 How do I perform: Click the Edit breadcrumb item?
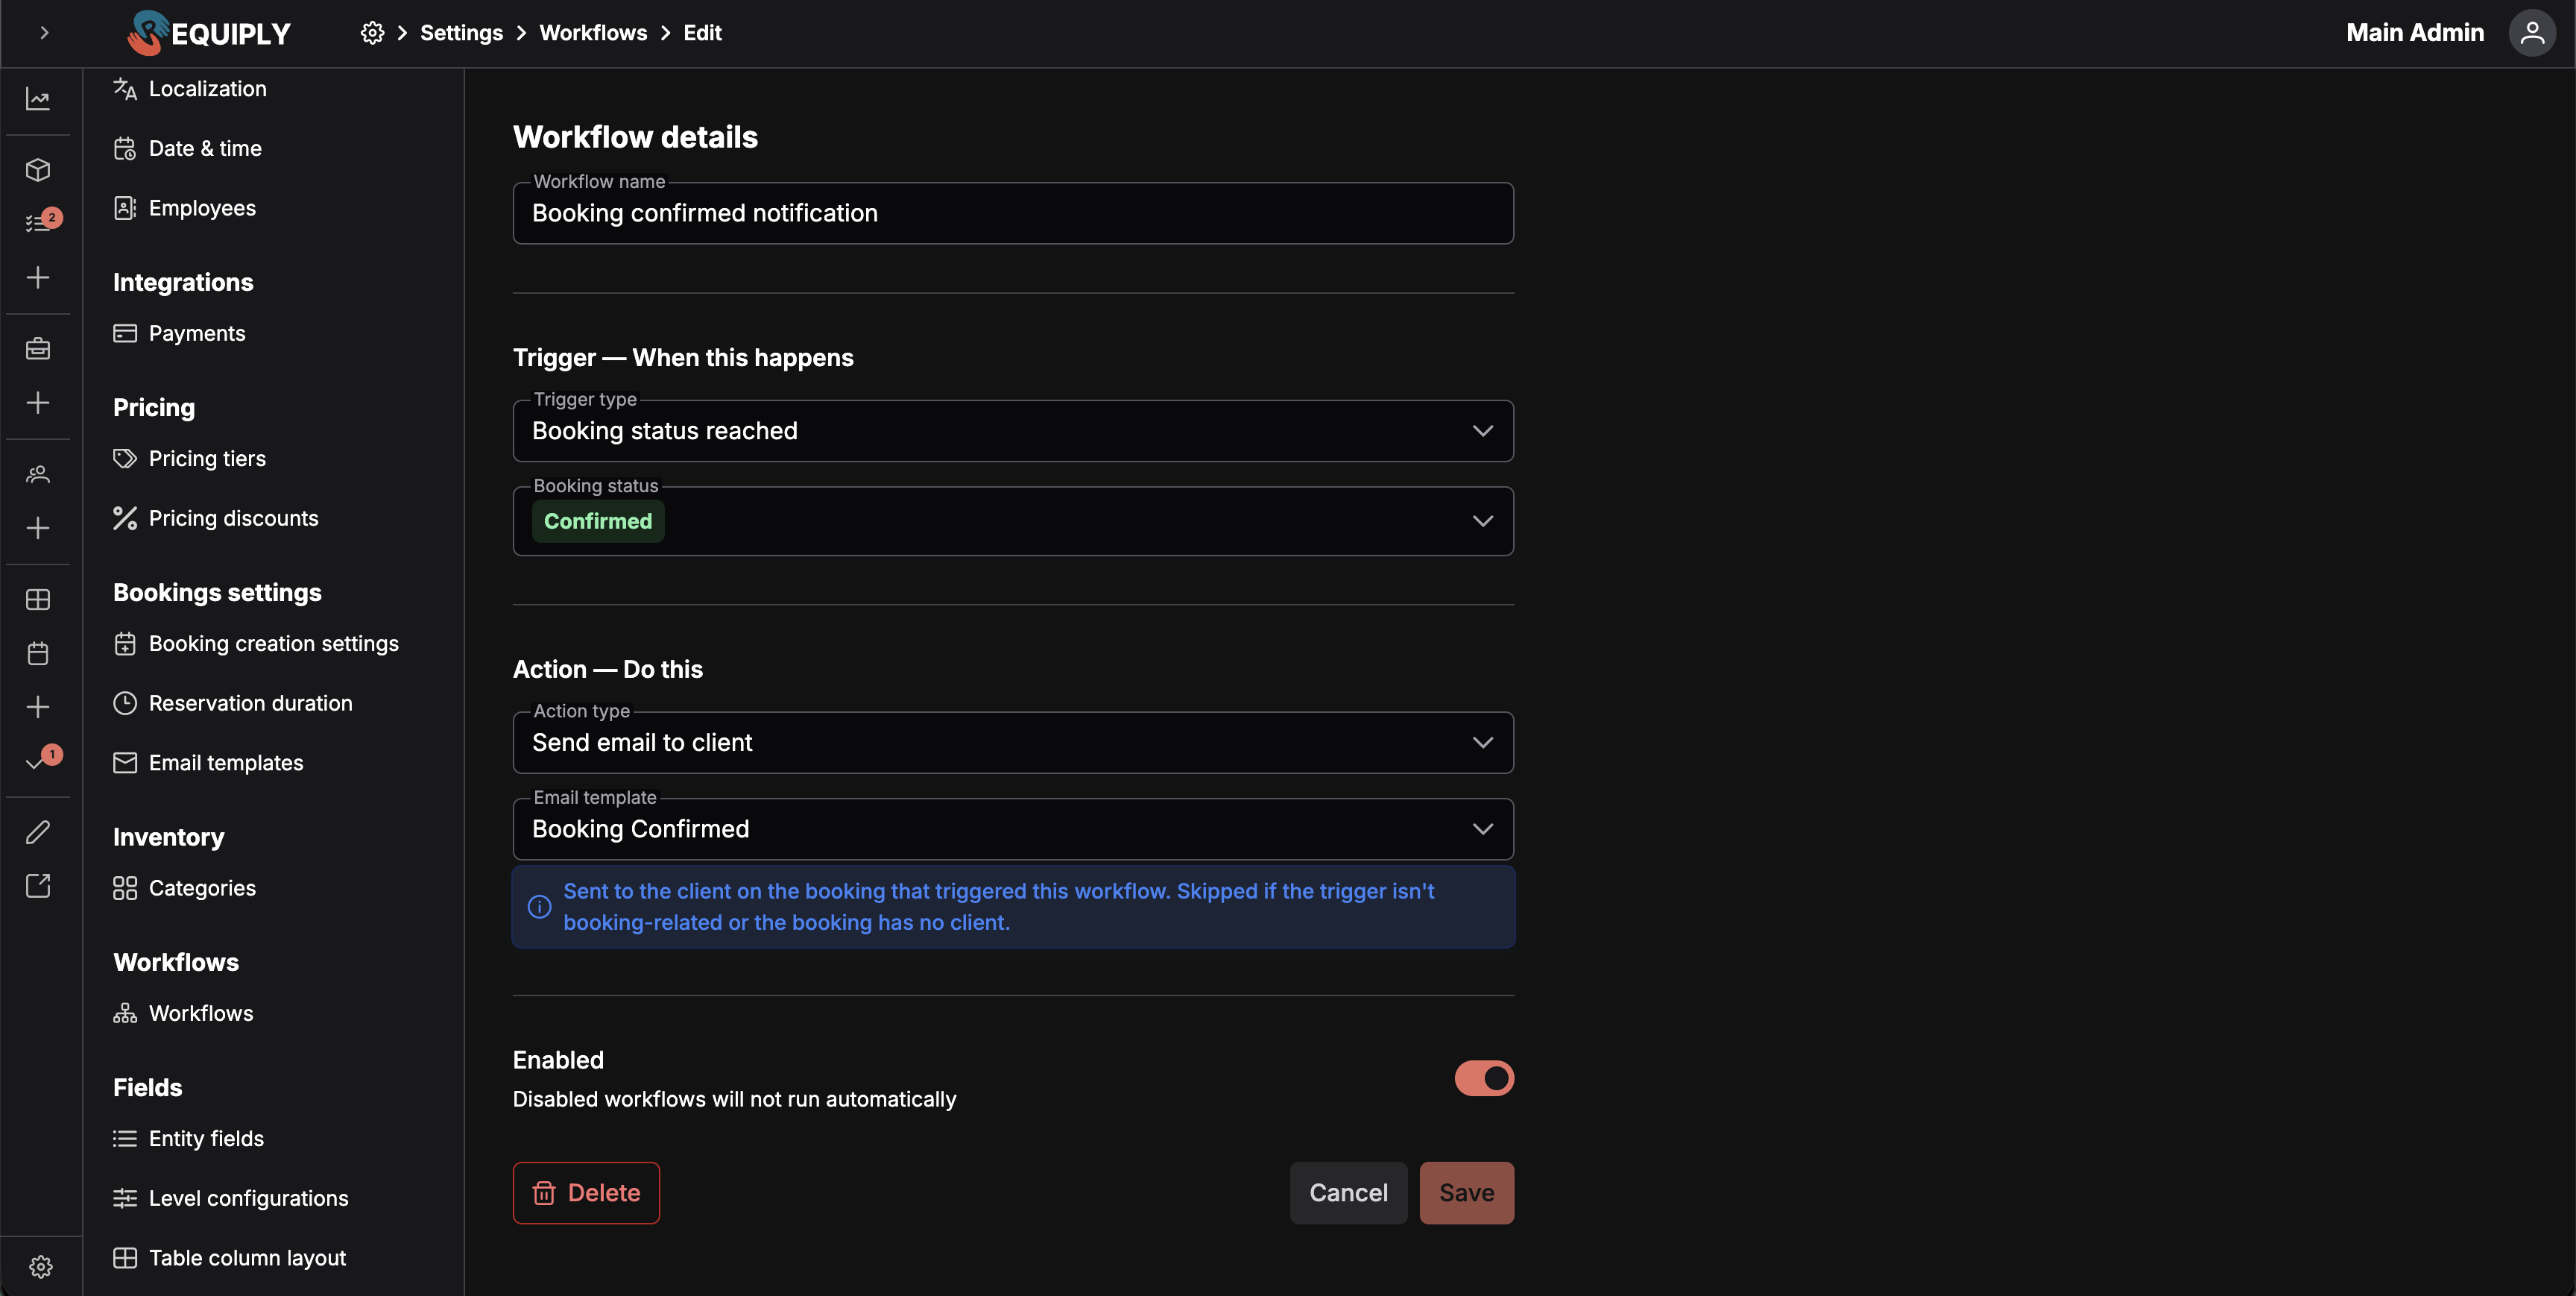click(x=702, y=33)
